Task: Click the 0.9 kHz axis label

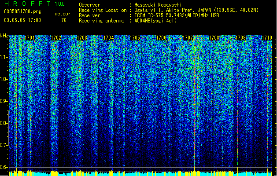Action: [x=4, y=101]
